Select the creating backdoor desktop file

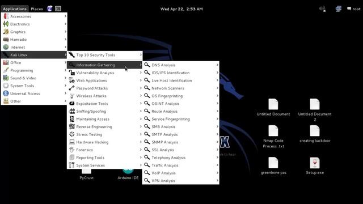[x=315, y=134]
